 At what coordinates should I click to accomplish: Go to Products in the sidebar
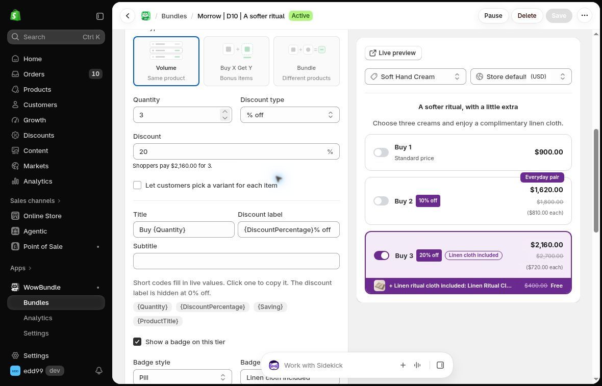(56, 89)
